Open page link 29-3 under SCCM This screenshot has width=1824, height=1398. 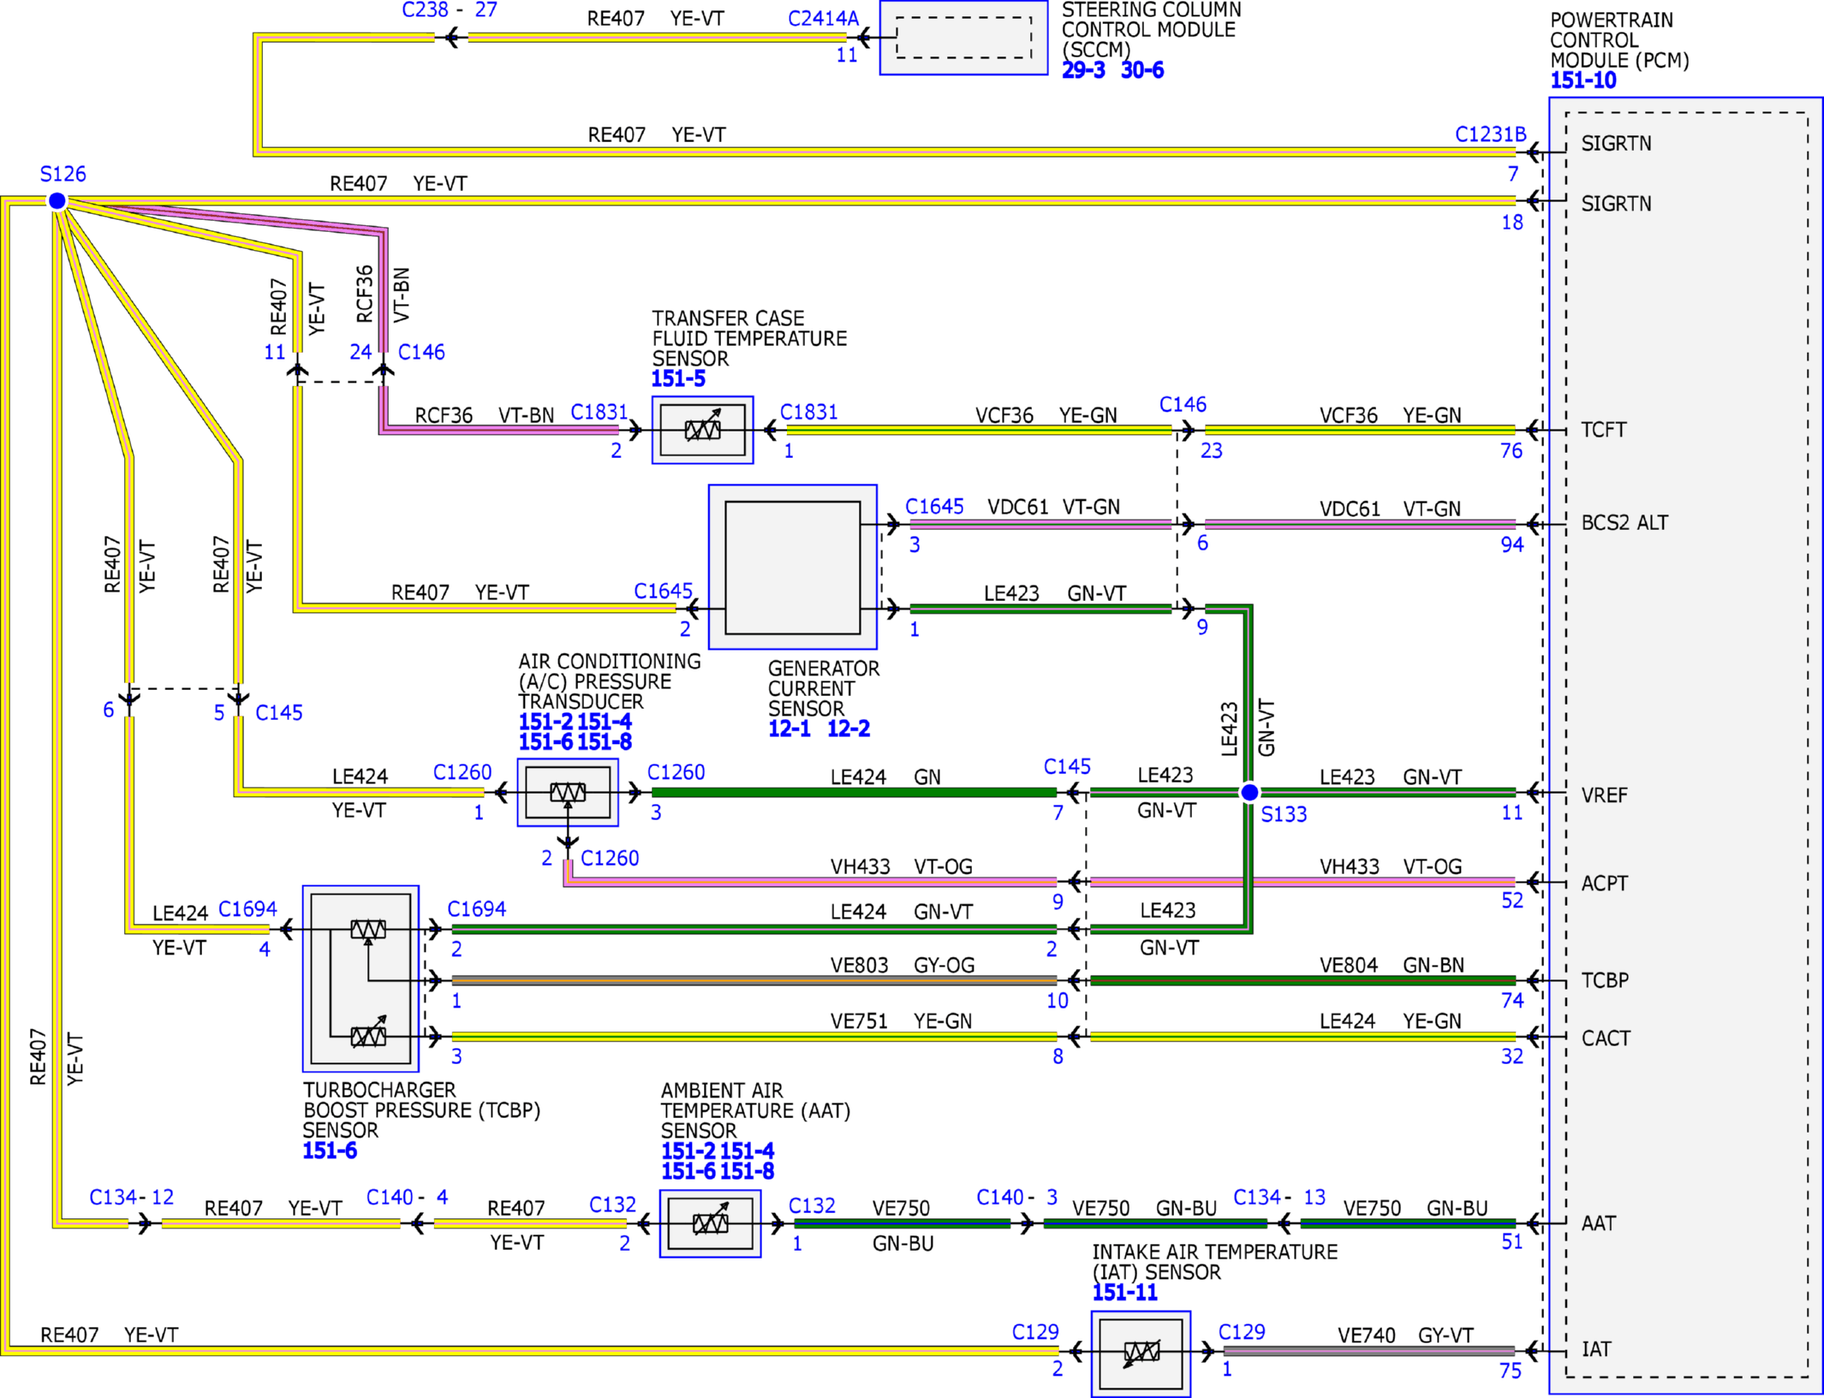1083,70
